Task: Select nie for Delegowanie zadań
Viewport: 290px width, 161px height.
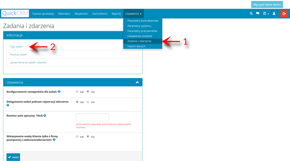Action: pos(88,102)
